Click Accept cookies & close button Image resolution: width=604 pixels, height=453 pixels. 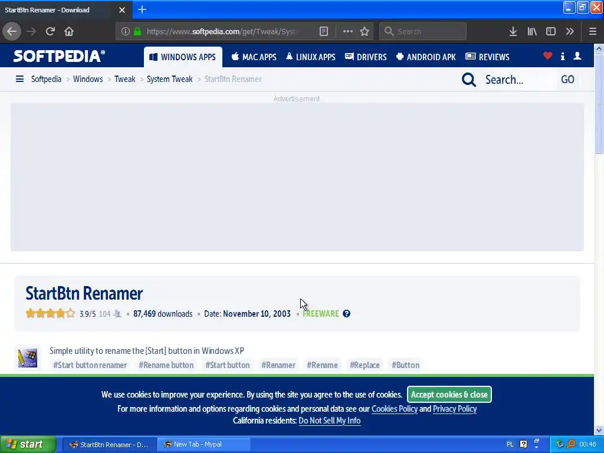point(449,395)
